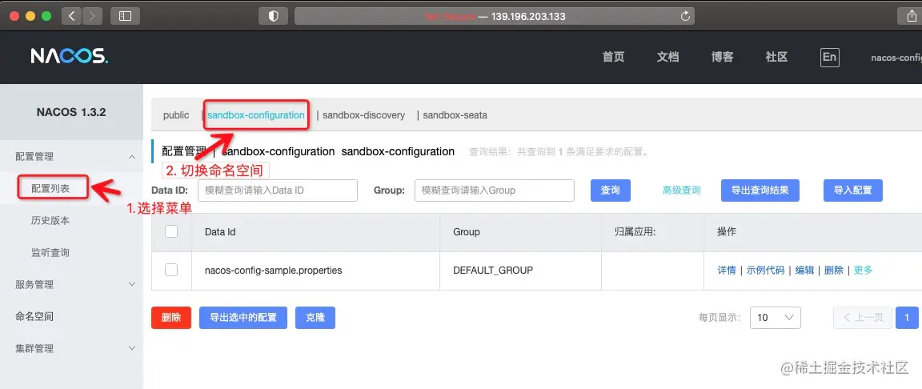This screenshot has width=922, height=389.
Task: Focus the address bar showing 139.196.203.133
Action: (x=495, y=17)
